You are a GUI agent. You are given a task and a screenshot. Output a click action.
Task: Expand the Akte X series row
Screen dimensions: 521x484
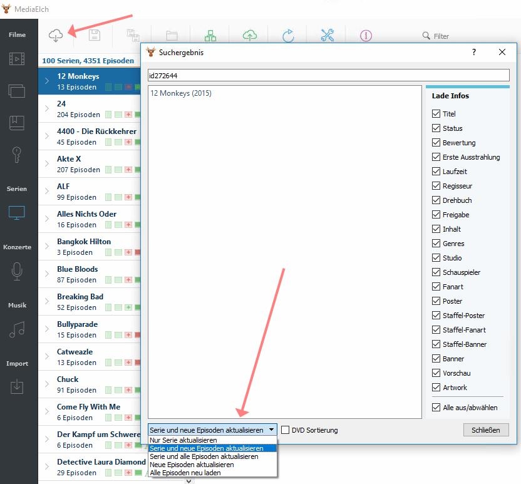(x=47, y=163)
